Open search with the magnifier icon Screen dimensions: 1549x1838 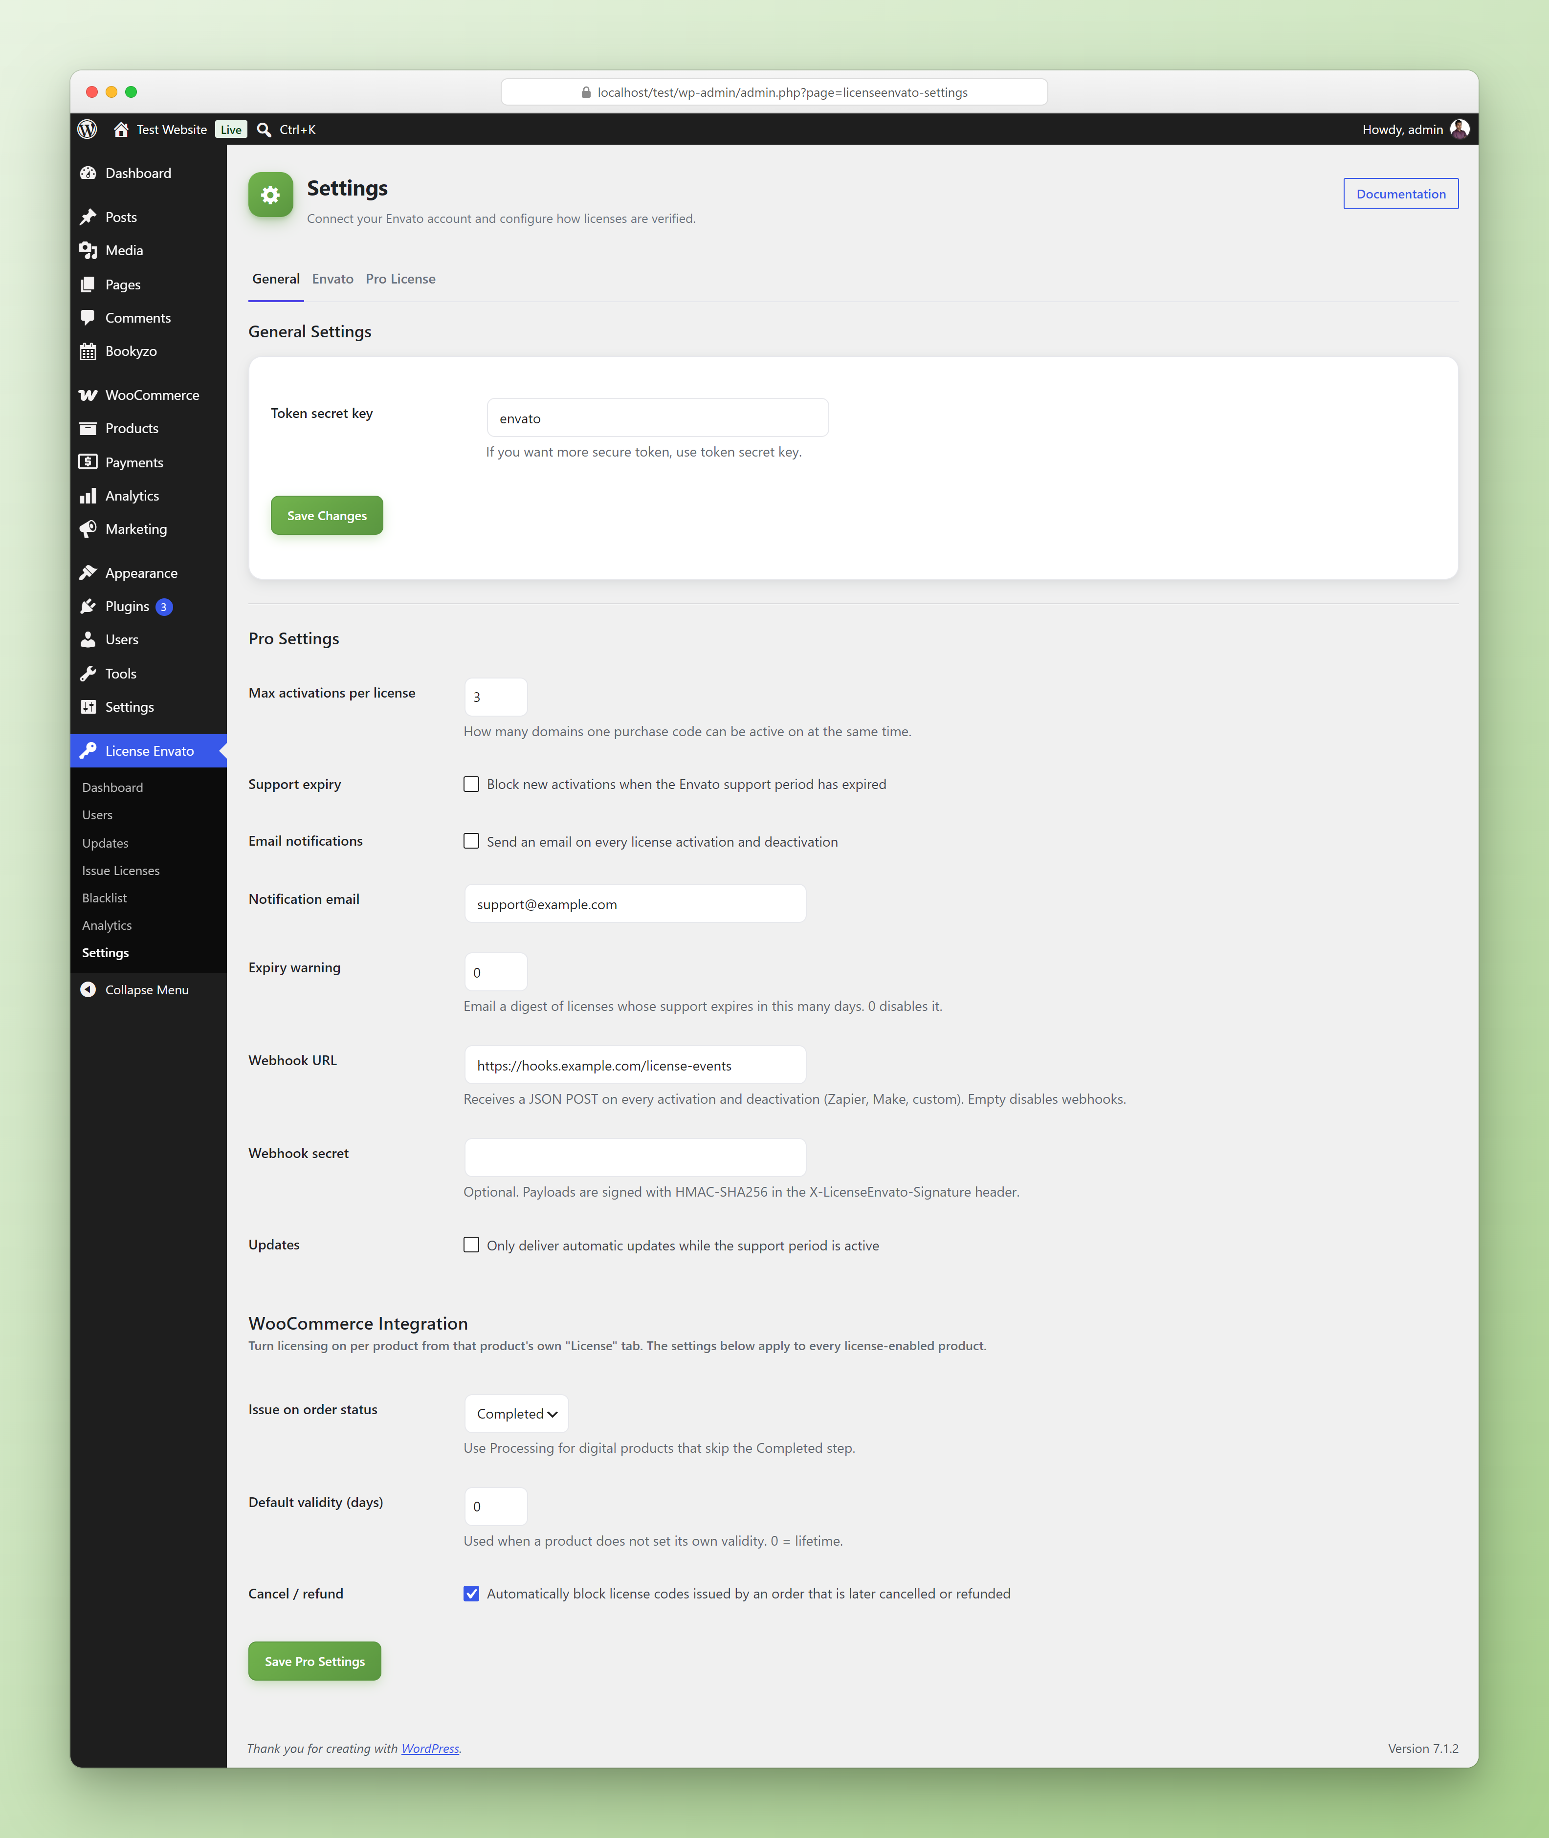[264, 129]
